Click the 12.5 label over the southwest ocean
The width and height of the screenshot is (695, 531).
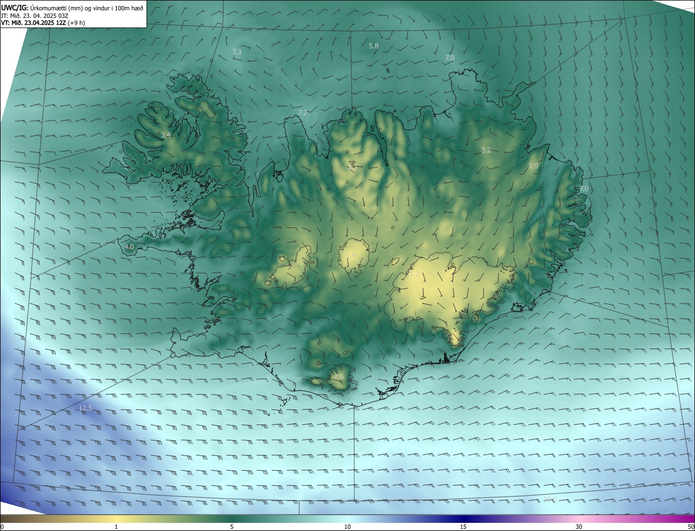(86, 408)
